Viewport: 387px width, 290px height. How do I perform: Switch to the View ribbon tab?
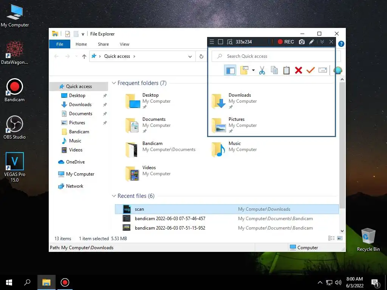click(x=124, y=44)
